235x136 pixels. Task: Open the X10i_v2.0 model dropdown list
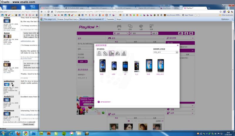pos(165,52)
